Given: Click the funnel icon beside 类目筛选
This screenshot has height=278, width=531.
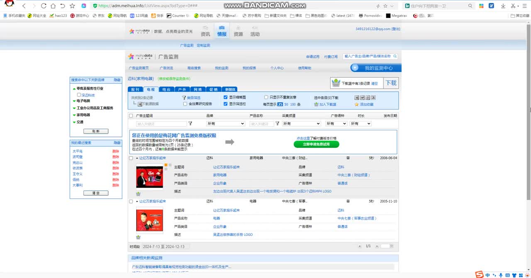Looking at the screenshot, I should [184, 98].
